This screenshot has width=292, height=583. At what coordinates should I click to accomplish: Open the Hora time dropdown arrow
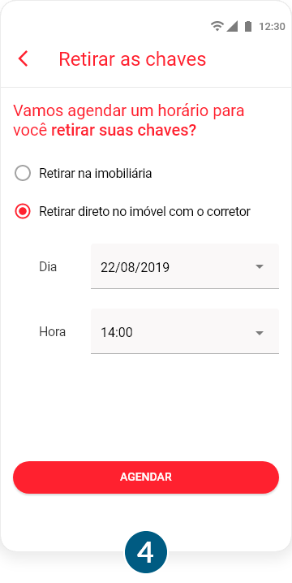tap(260, 332)
